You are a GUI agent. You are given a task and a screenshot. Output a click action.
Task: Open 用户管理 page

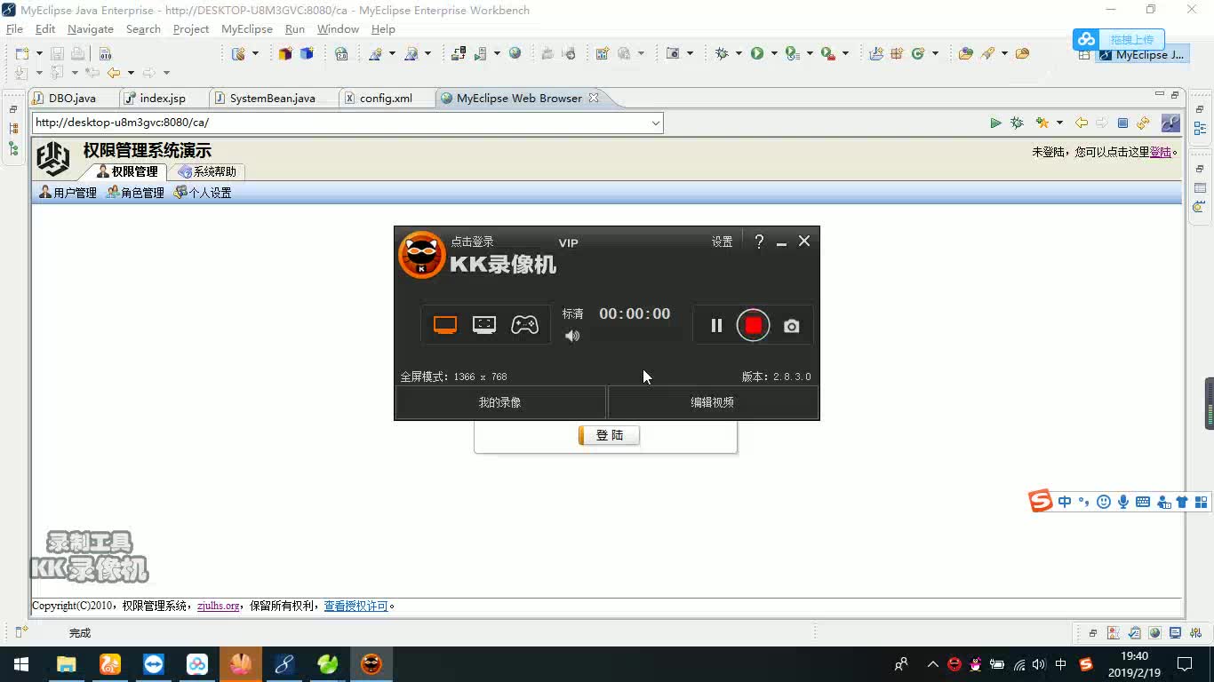click(68, 193)
